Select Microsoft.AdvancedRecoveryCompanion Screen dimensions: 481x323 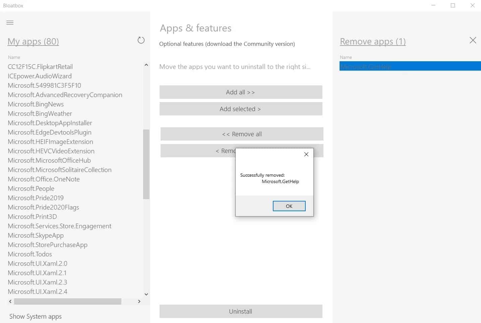click(65, 95)
